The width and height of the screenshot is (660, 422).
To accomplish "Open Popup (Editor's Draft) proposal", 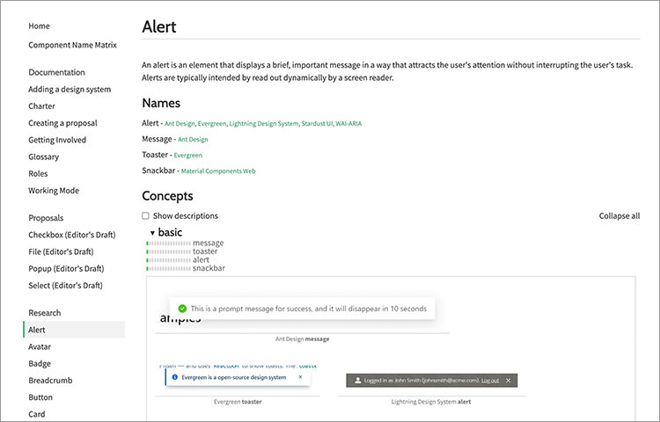I will pos(66,268).
